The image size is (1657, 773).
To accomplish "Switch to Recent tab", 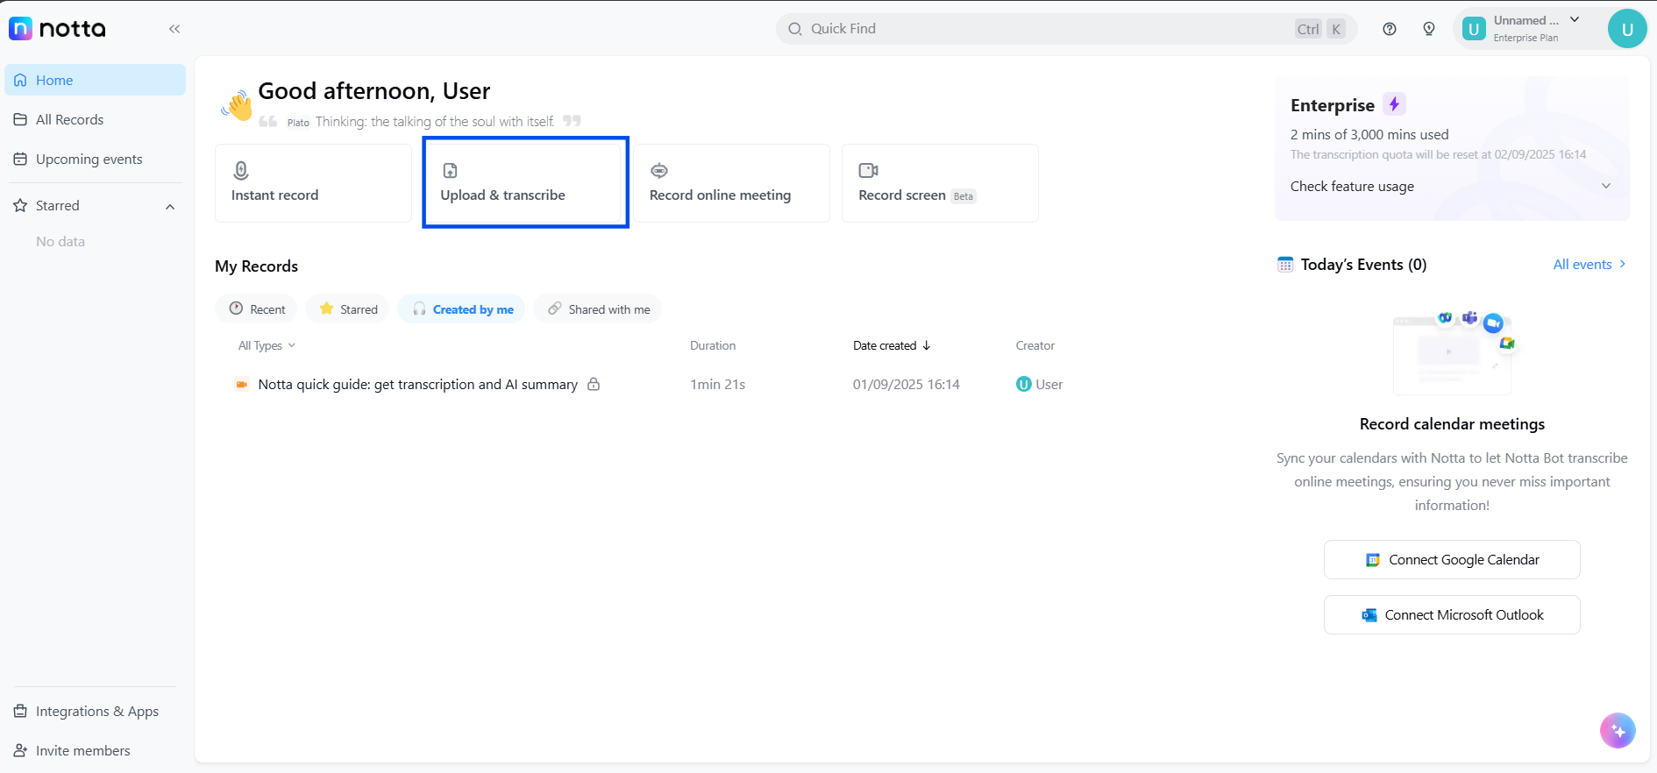I will [257, 308].
